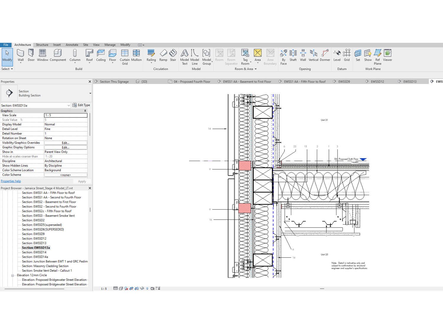Click the Edit Type button

point(82,105)
